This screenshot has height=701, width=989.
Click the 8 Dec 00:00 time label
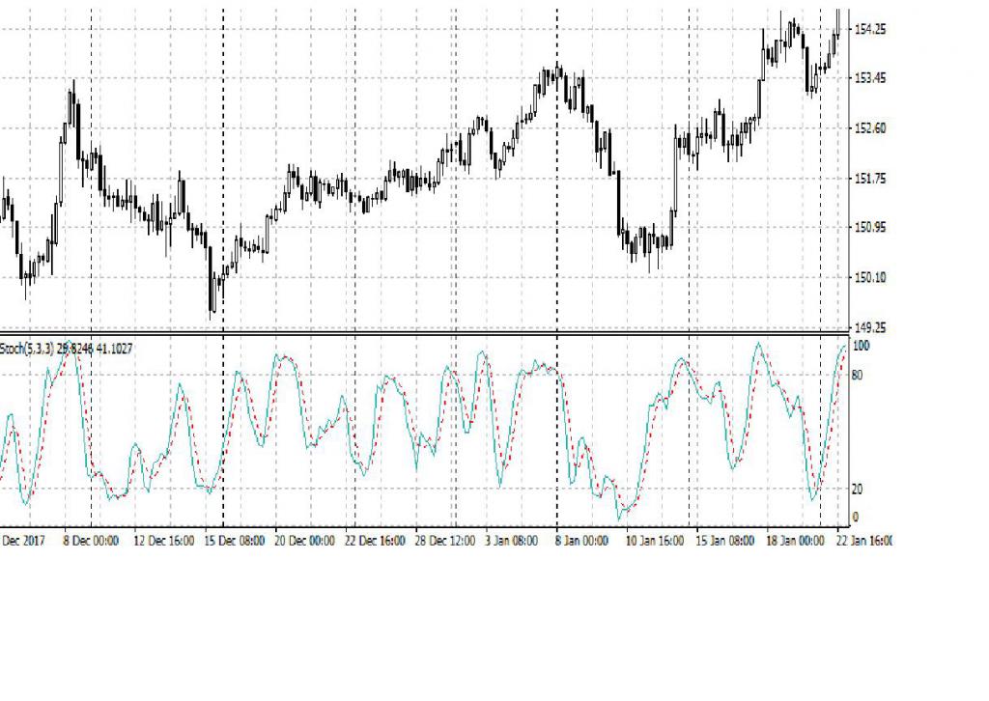click(x=91, y=542)
